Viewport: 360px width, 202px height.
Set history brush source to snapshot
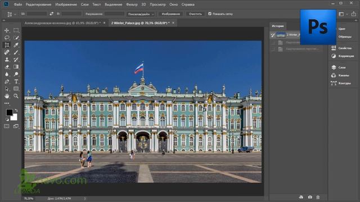pos(272,35)
